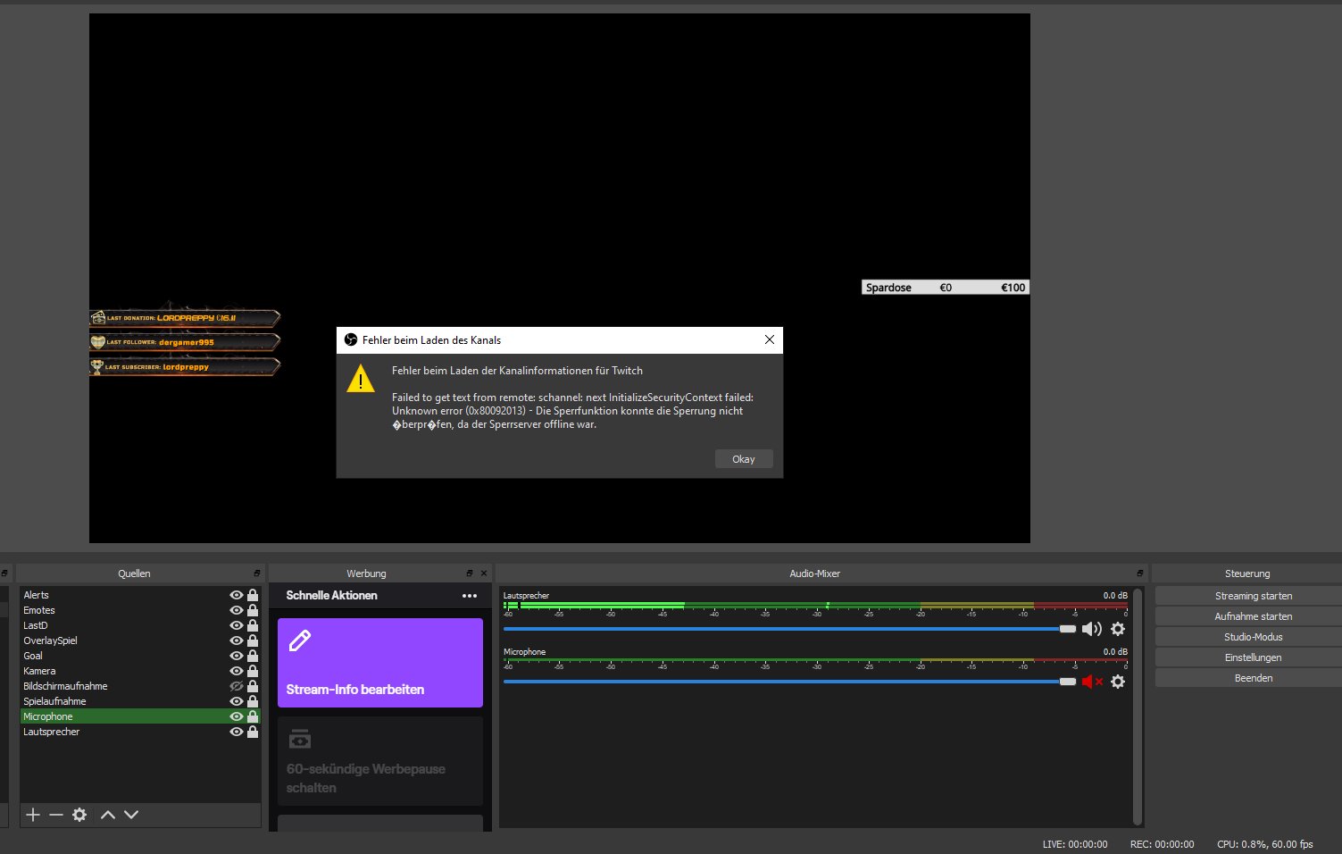Select the Alerts source row
Screen dimensions: 1342x854
(140, 595)
